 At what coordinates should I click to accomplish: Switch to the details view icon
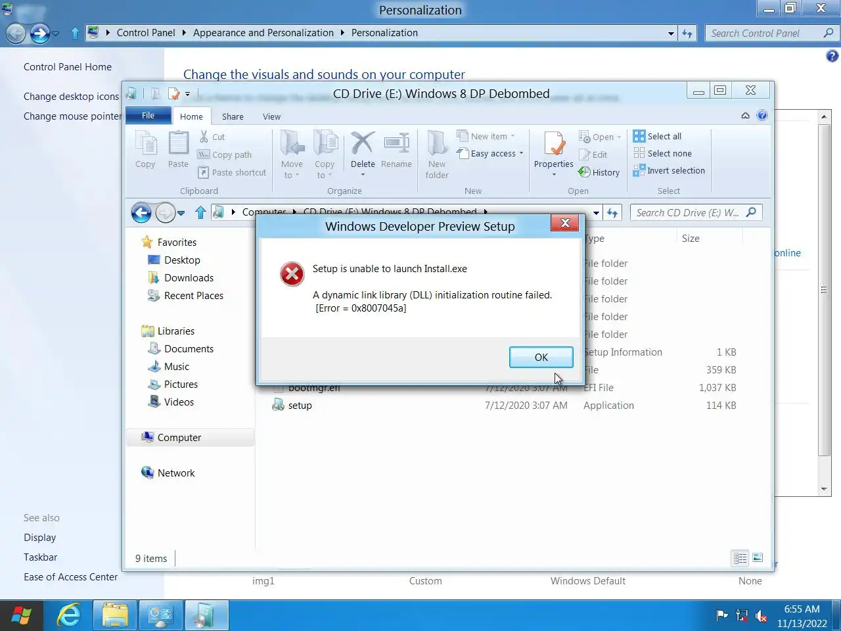tap(740, 558)
